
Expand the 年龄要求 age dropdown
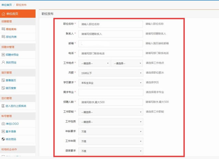click(111, 132)
